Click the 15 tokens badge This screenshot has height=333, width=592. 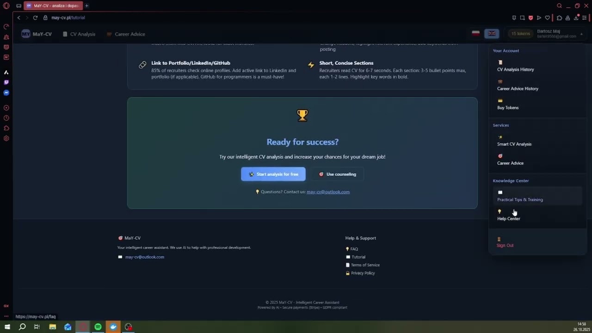coord(520,33)
